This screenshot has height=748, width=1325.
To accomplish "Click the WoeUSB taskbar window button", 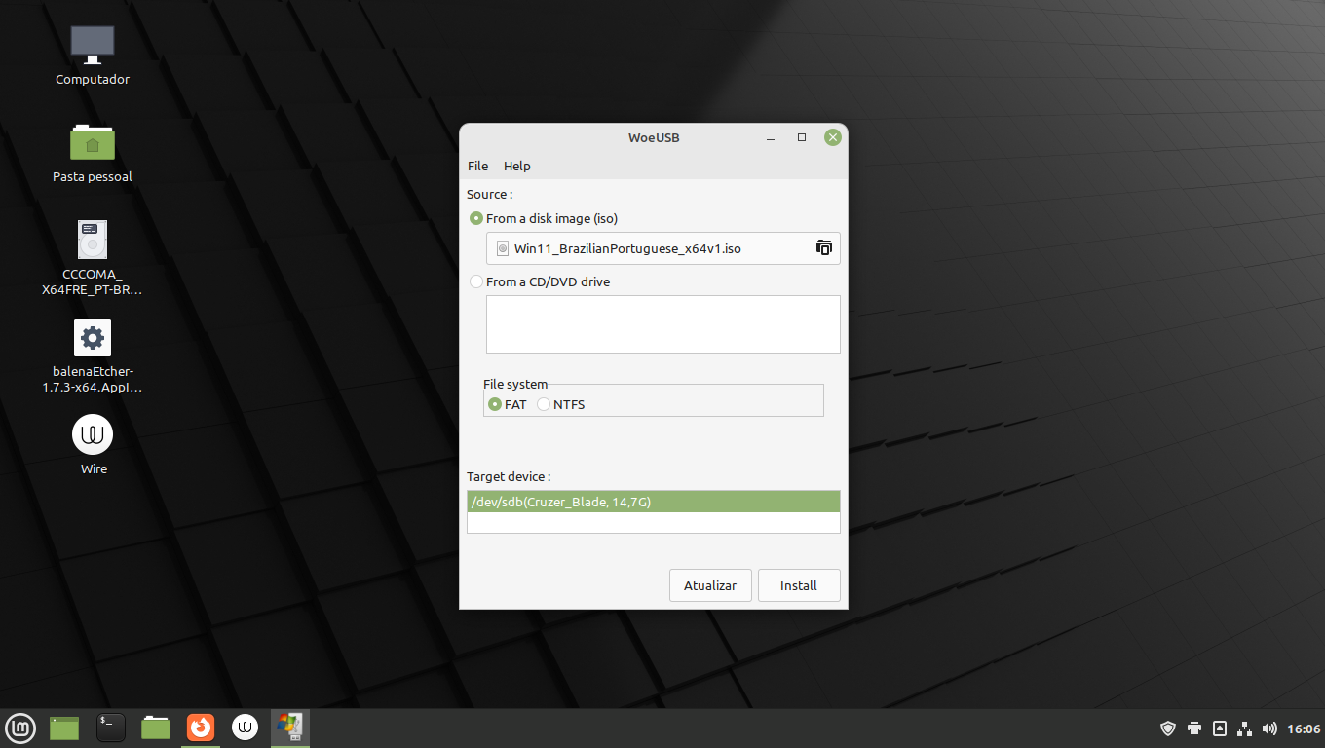I will click(x=290, y=728).
